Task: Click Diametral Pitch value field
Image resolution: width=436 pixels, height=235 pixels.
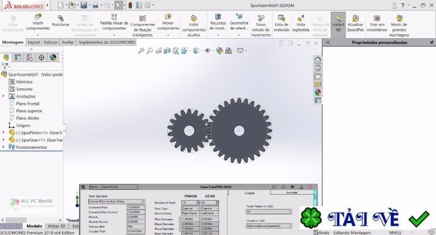Action: point(136,207)
